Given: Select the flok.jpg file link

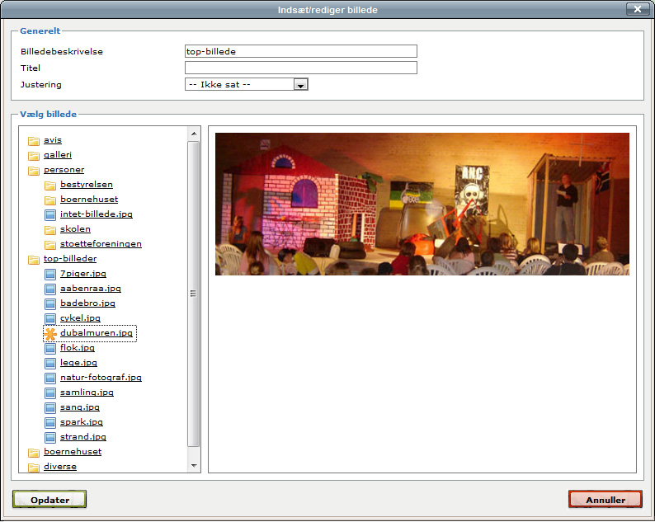Looking at the screenshot, I should click(78, 348).
